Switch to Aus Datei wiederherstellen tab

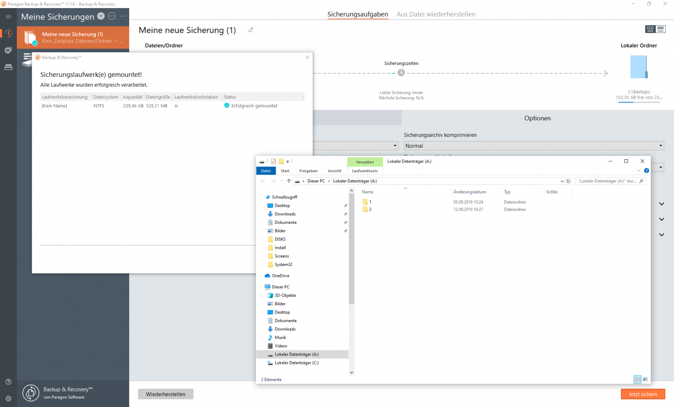(436, 14)
